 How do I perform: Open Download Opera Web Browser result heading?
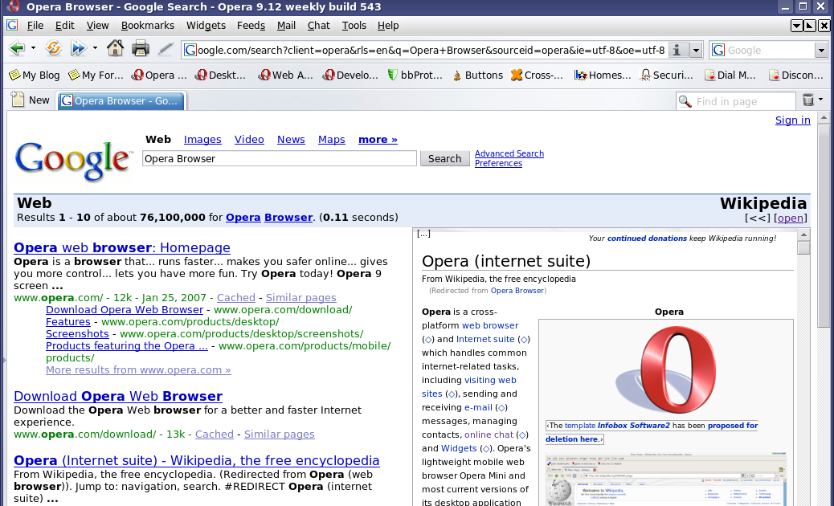[118, 396]
